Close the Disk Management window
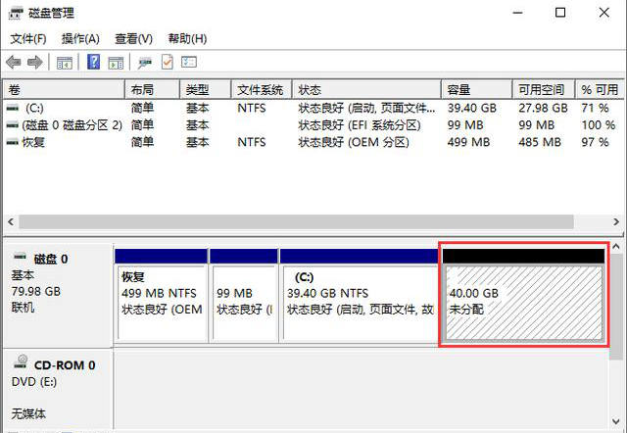 coord(604,13)
